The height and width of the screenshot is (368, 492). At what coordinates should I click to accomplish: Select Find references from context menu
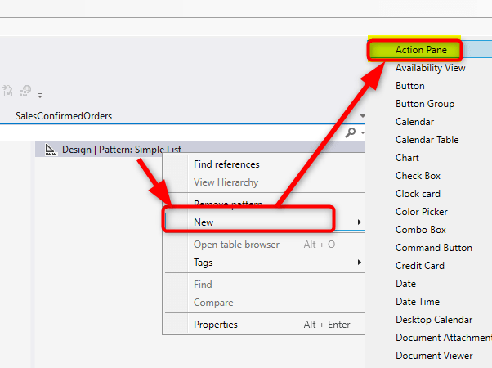coord(226,164)
